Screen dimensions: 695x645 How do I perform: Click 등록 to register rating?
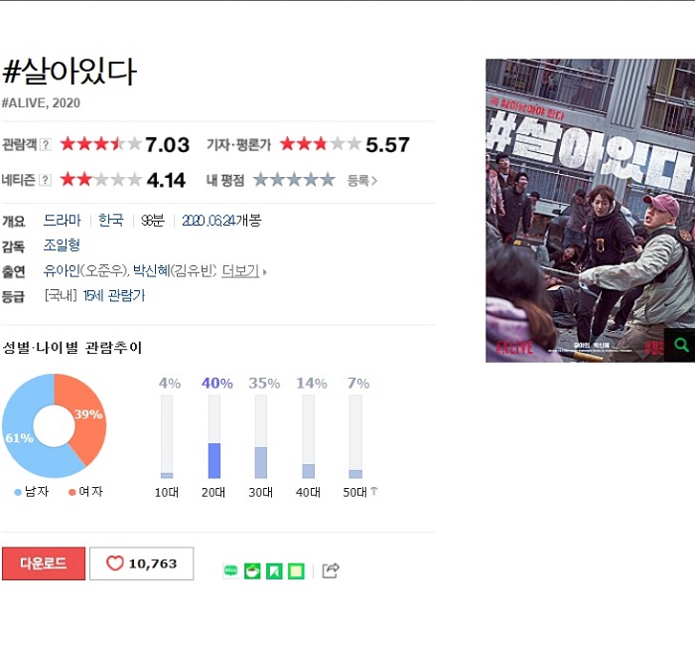tap(361, 181)
